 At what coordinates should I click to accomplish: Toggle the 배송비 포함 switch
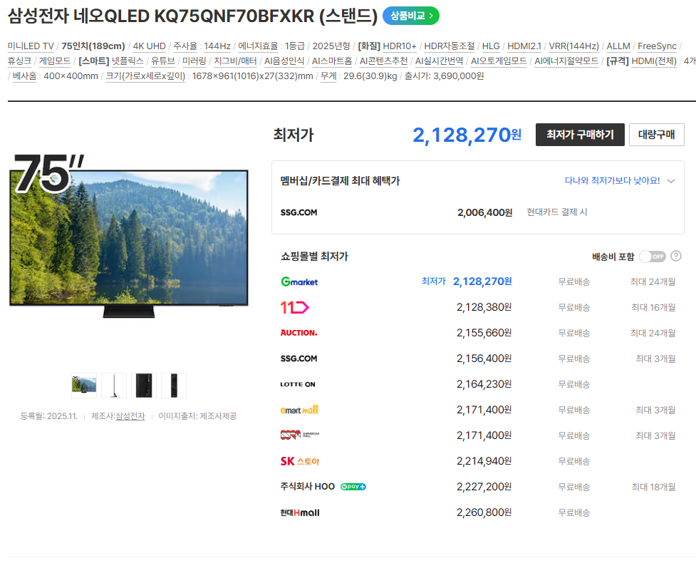tap(652, 257)
